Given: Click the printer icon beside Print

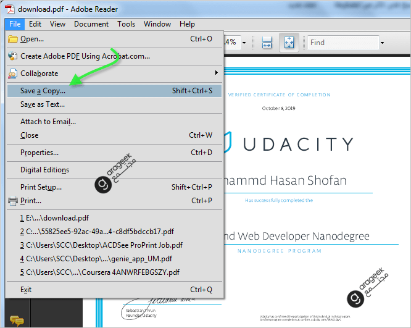Looking at the screenshot, I should [x=12, y=201].
